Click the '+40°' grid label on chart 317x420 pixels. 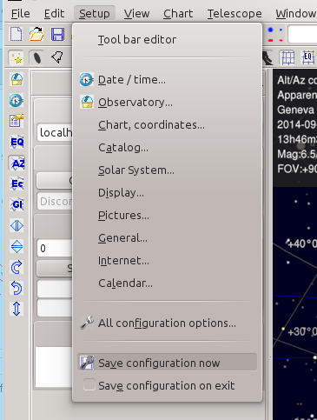pos(302,243)
